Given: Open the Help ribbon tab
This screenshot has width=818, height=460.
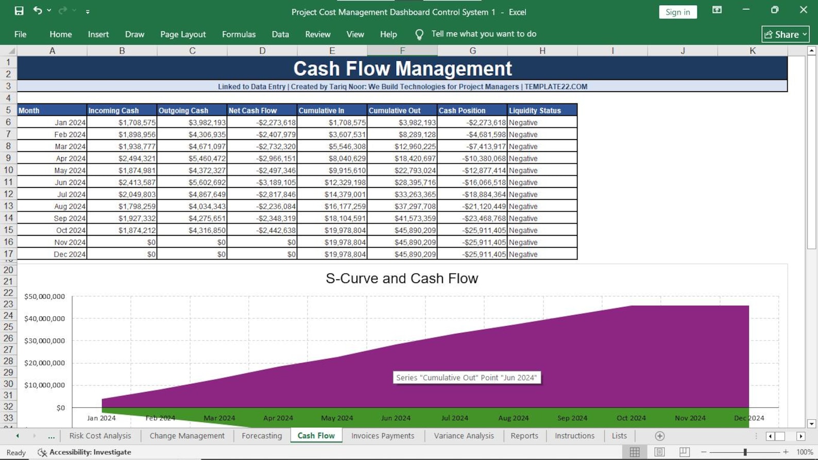Looking at the screenshot, I should (388, 35).
